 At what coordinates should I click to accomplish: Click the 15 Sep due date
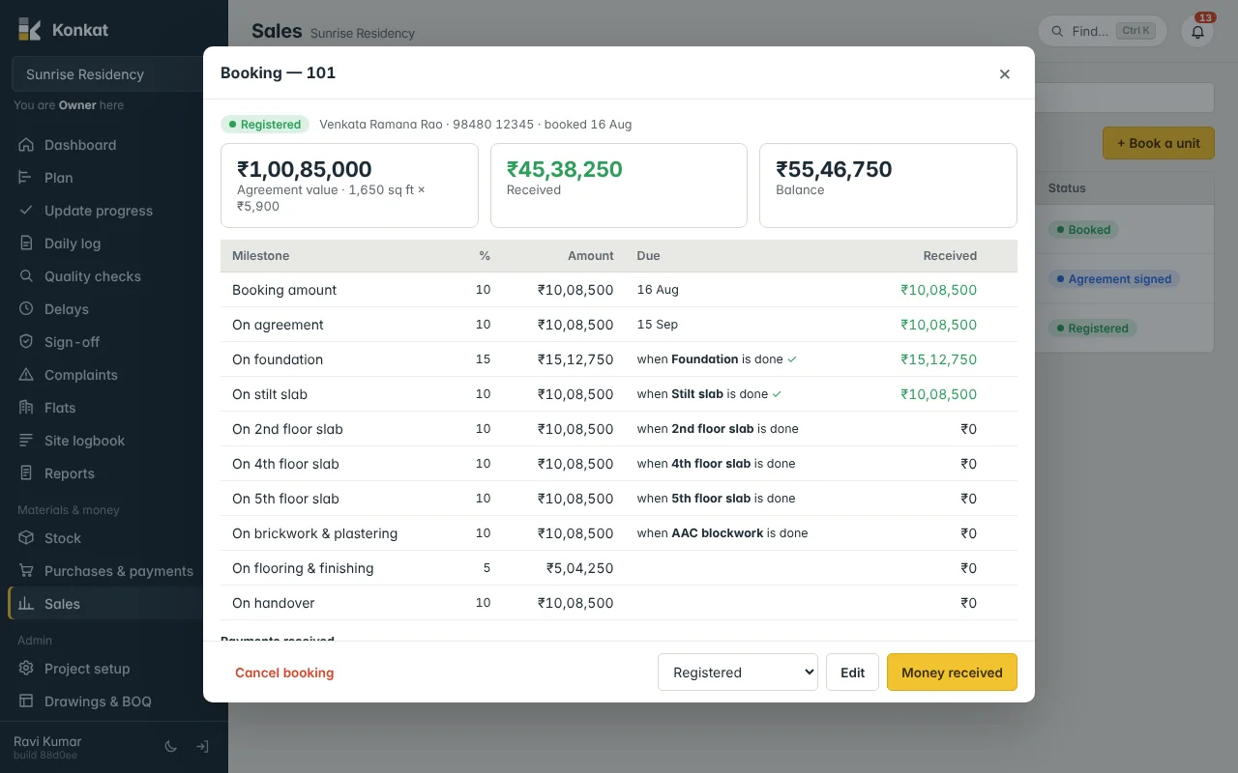pos(658,325)
